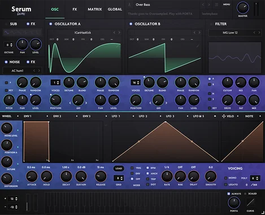Open the MENU button
The image size is (265, 215).
click(227, 5)
